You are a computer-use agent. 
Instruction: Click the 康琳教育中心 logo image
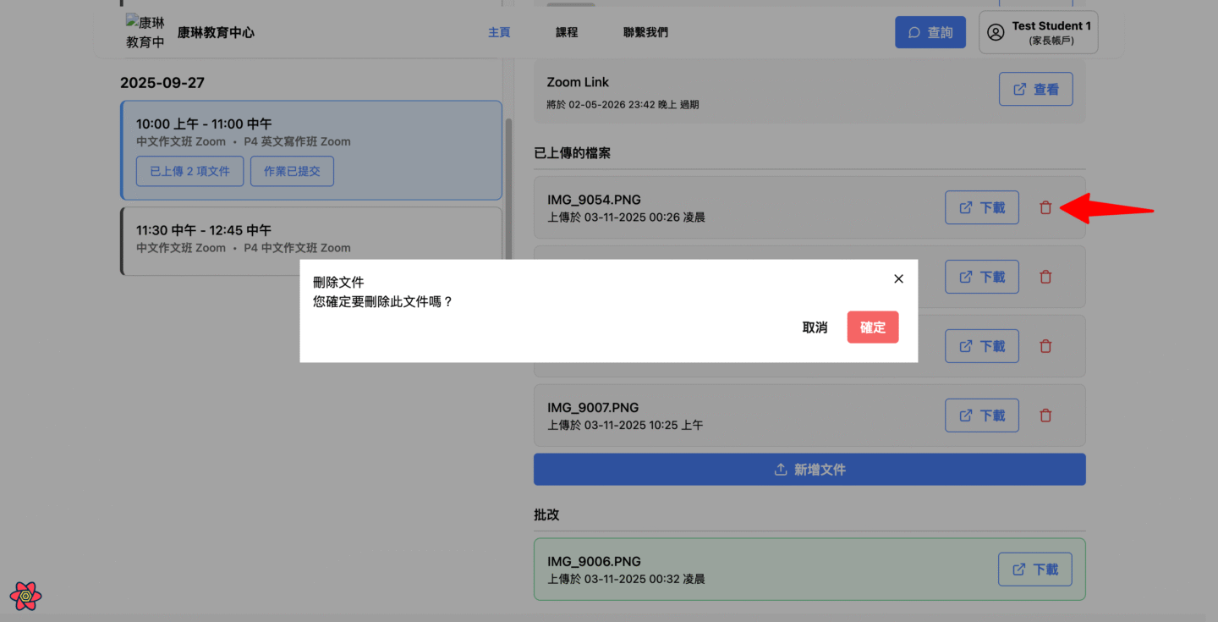145,32
